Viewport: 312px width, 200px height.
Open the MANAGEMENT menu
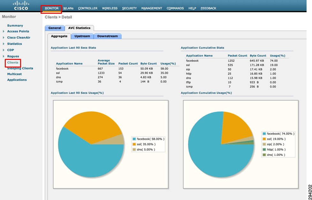coord(152,8)
